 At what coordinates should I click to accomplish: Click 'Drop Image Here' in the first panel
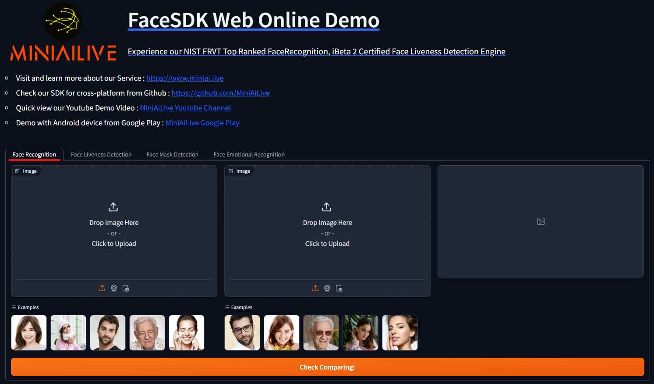114,223
